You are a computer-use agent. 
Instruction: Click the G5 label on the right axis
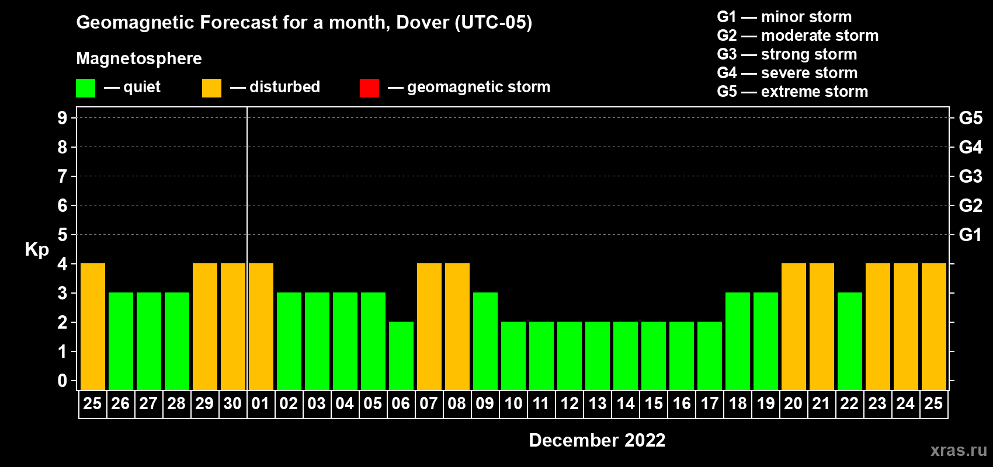click(x=971, y=118)
